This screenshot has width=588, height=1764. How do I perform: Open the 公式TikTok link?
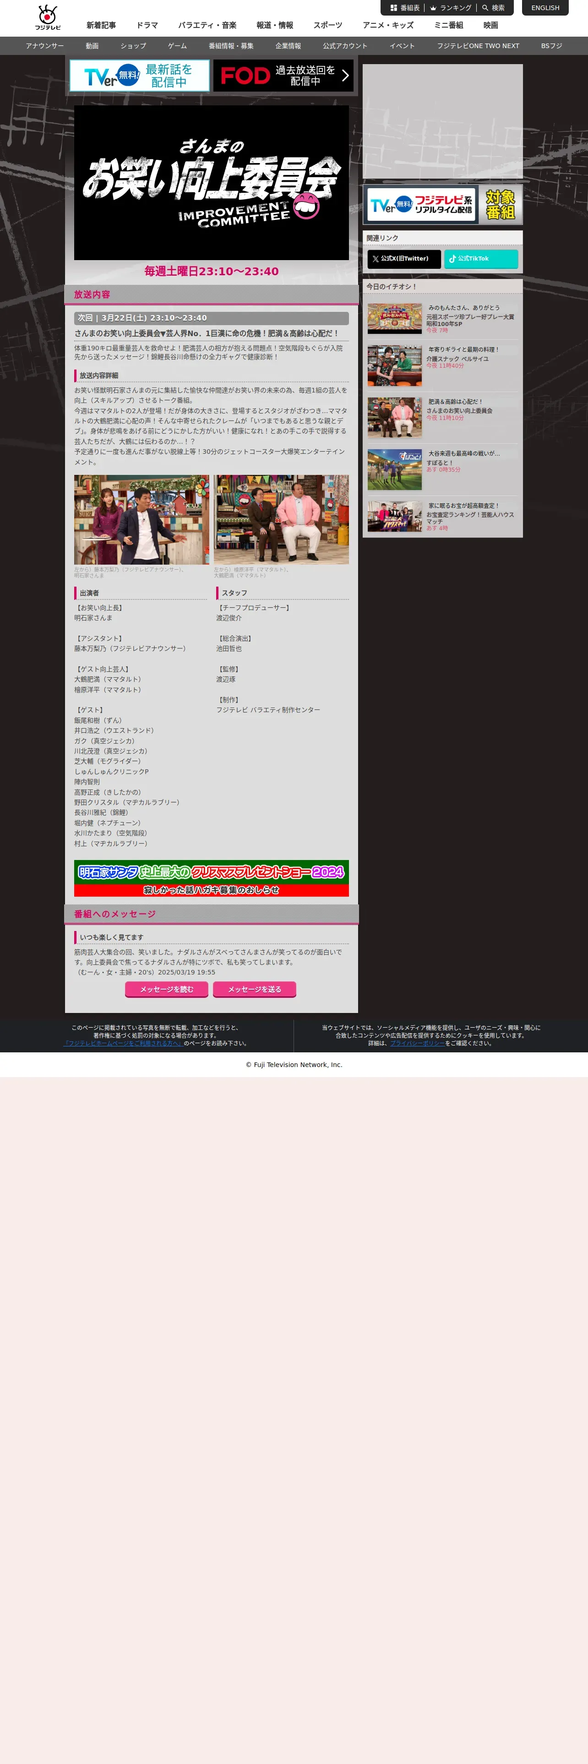point(480,259)
